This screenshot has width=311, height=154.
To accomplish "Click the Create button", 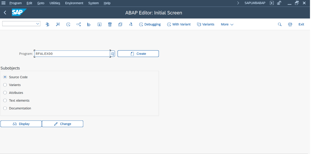I will (x=138, y=54).
